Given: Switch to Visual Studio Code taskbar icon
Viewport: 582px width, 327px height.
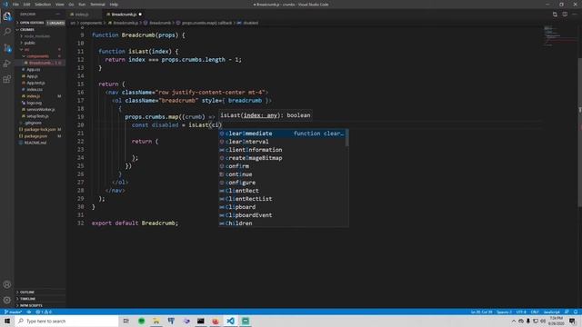Looking at the screenshot, I should point(230,321).
